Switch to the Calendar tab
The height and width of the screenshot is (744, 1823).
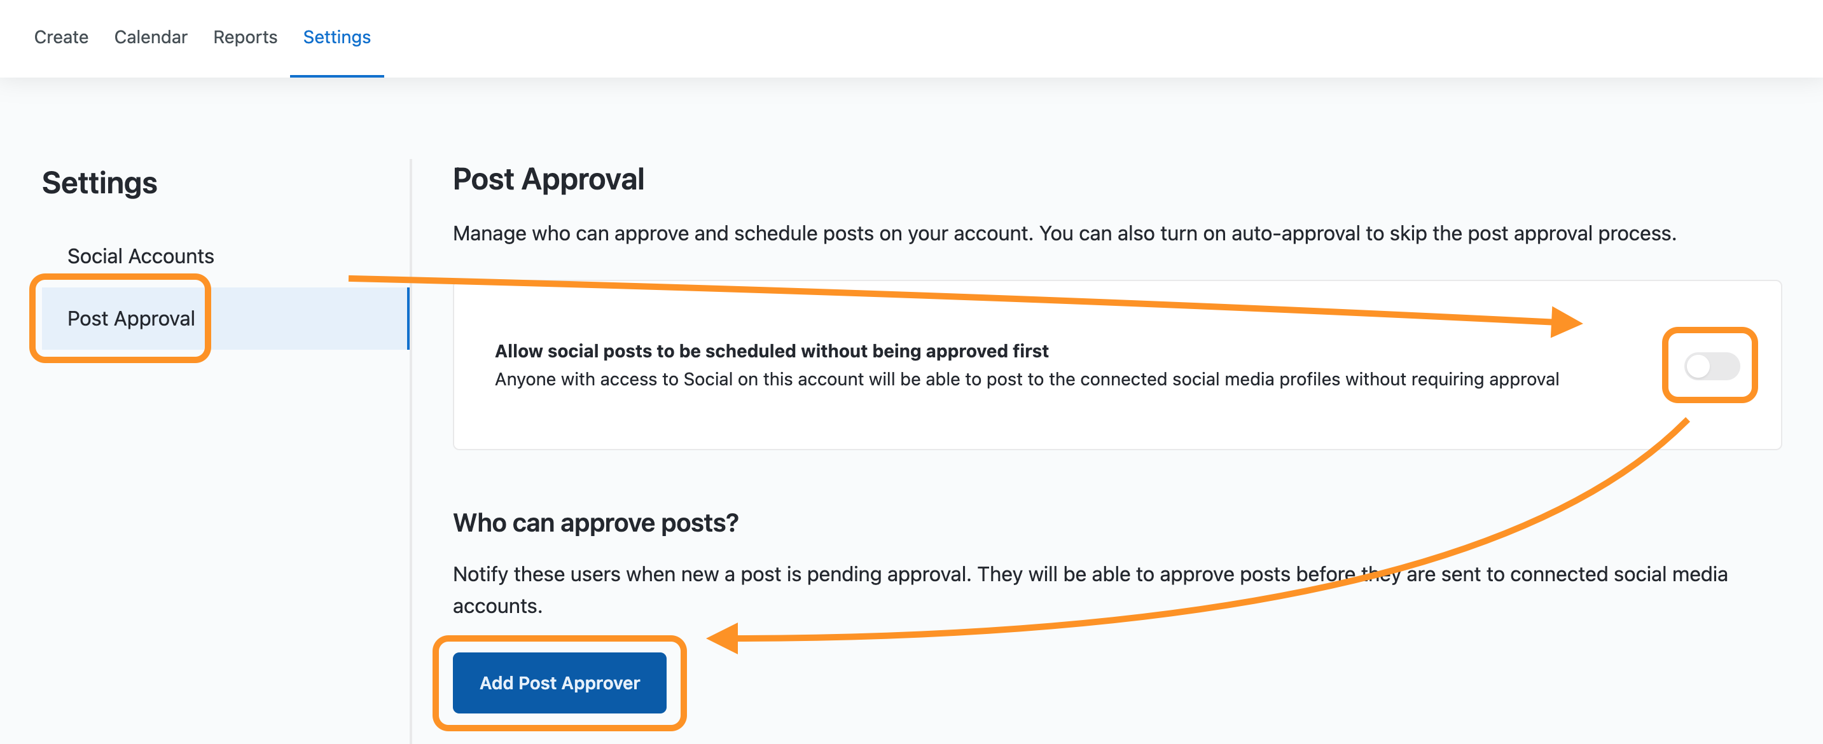[151, 37]
